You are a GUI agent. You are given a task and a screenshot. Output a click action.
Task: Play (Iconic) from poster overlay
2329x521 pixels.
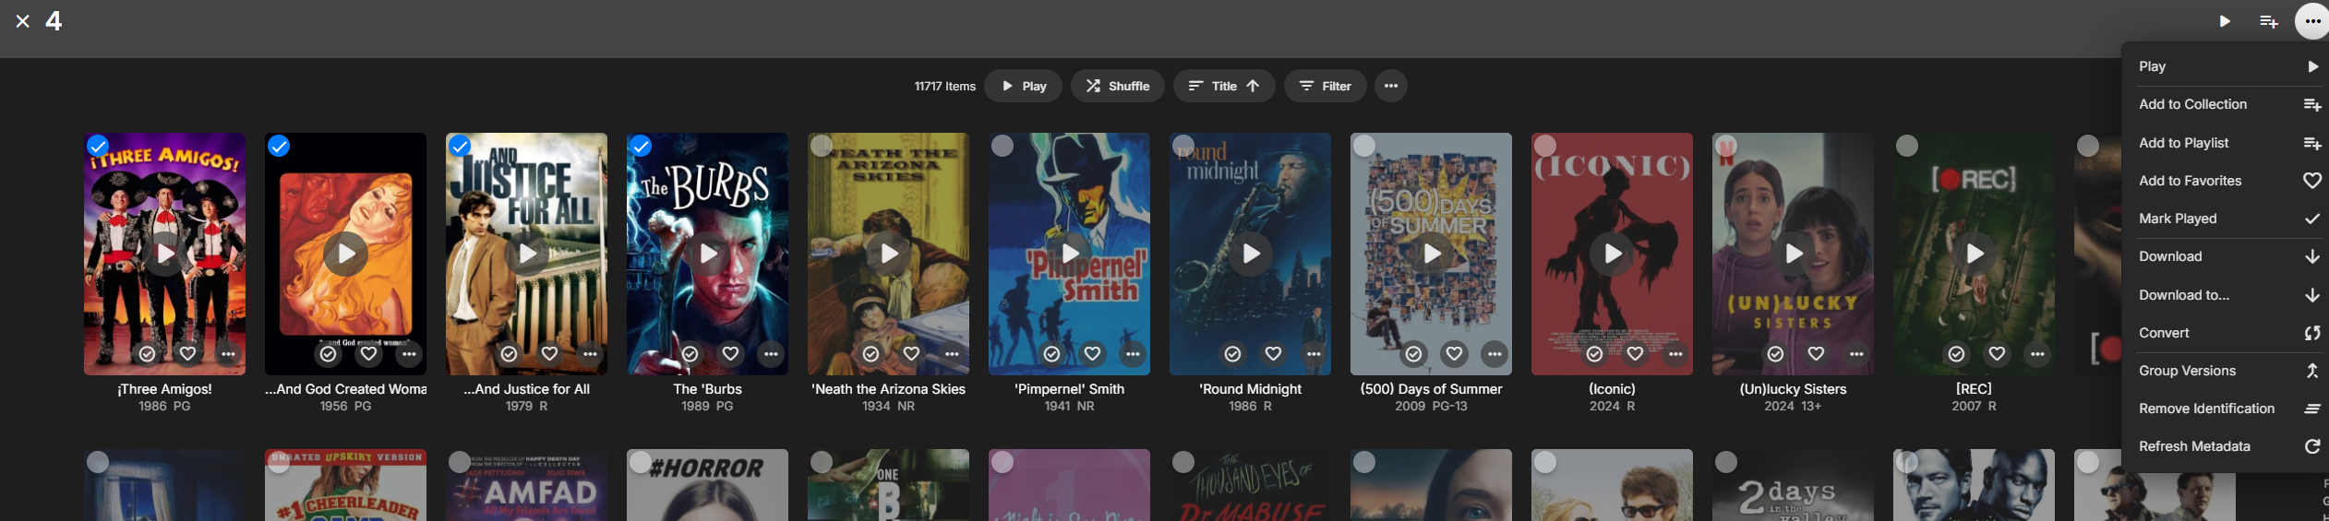(x=1613, y=254)
